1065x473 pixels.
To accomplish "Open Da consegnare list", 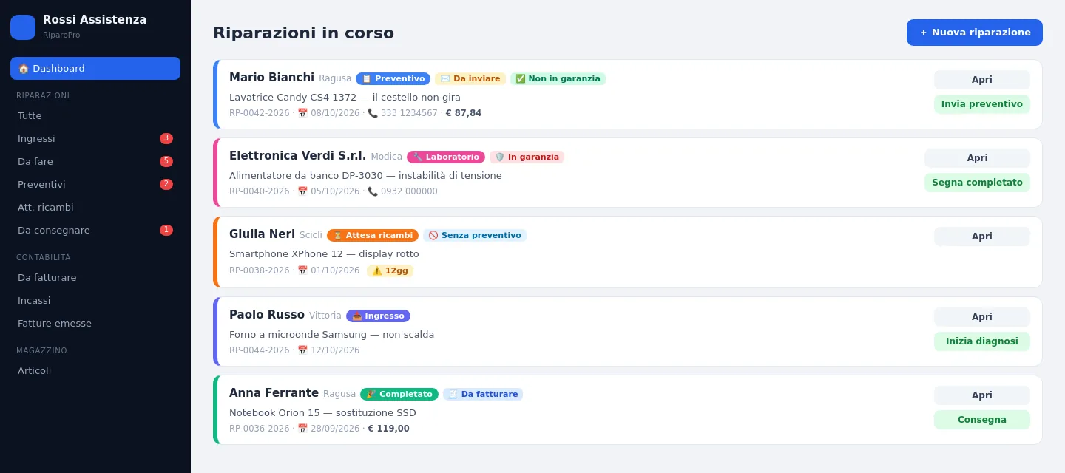I will [95, 230].
